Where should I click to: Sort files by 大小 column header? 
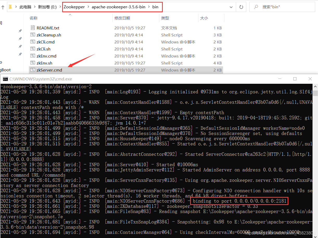204,18
